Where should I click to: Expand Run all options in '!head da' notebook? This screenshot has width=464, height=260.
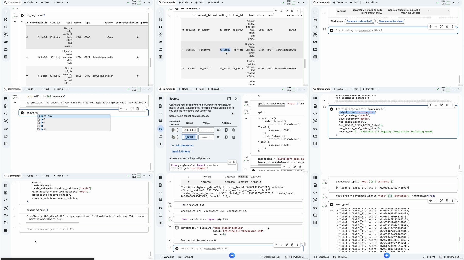68,89
